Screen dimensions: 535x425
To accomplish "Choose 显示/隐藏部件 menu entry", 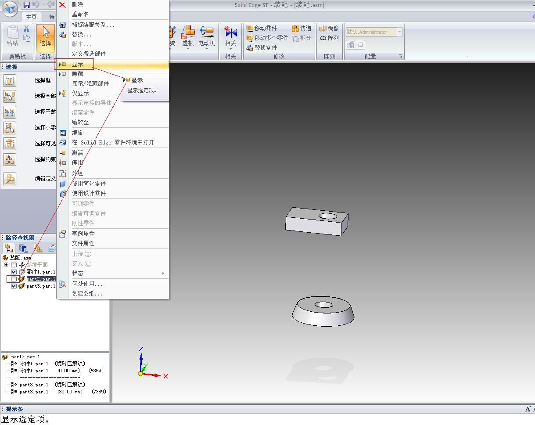I will (x=113, y=83).
